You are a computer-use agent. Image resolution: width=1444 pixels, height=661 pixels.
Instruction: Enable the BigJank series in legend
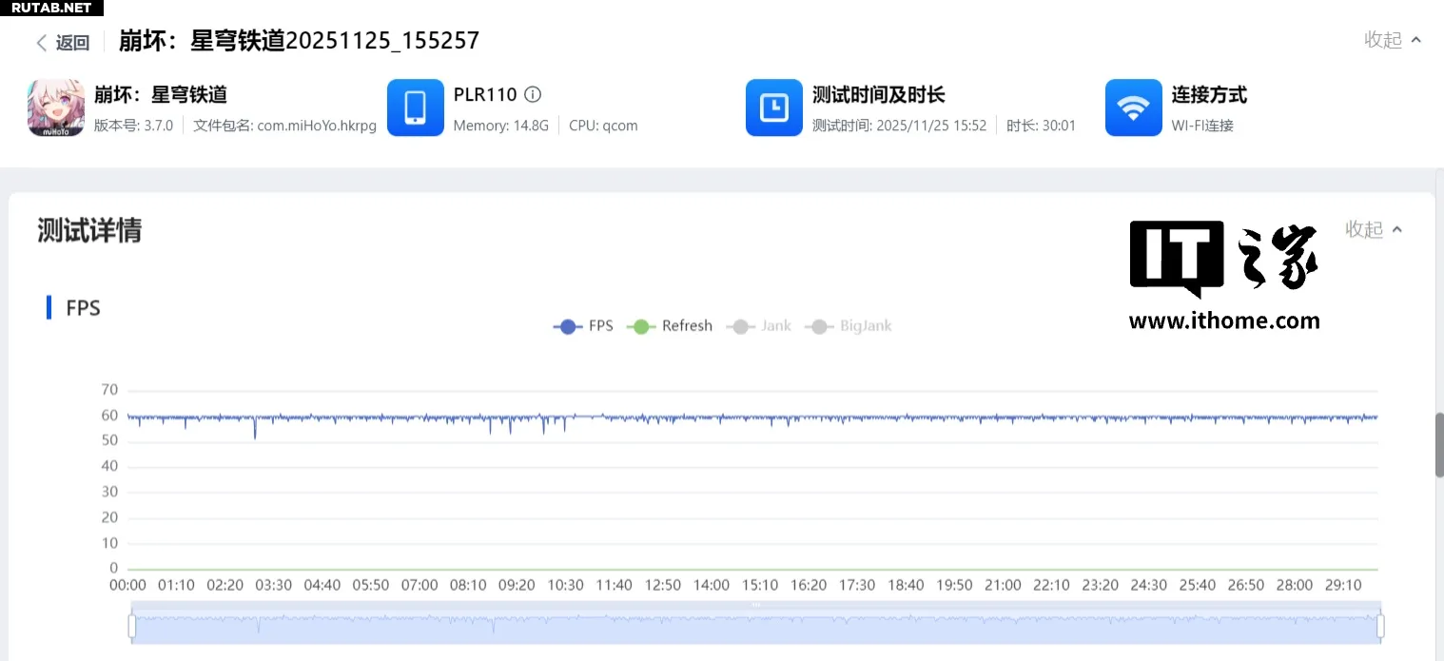pos(849,326)
